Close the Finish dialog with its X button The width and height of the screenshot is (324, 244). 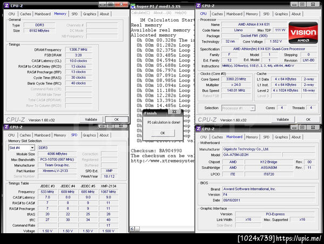pos(174,112)
